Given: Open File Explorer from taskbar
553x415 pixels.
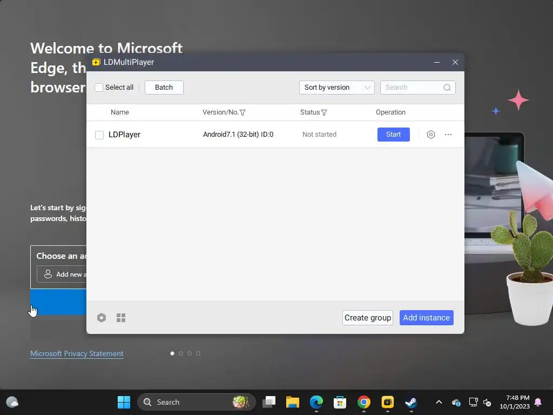Looking at the screenshot, I should (292, 402).
